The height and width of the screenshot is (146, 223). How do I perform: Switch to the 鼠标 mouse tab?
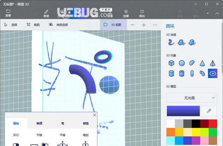[16, 123]
